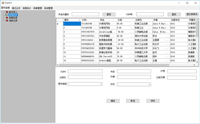Switch to the 借还业务 tab
The width and height of the screenshot is (200, 124).
pyautogui.click(x=16, y=8)
